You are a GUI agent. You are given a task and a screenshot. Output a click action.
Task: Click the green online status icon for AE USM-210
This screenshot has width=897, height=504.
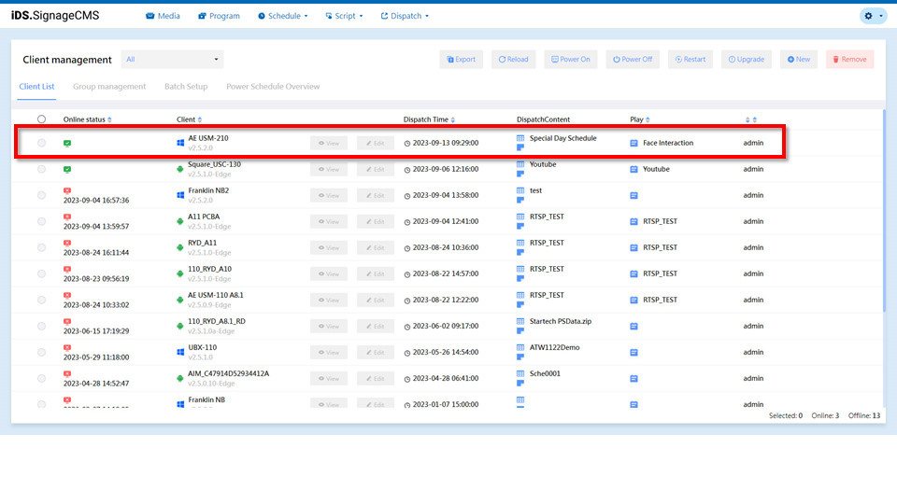pos(67,143)
